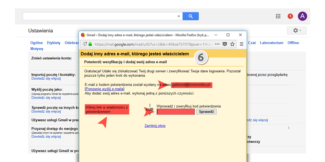Bookmark this page with the star icon

point(232,44)
